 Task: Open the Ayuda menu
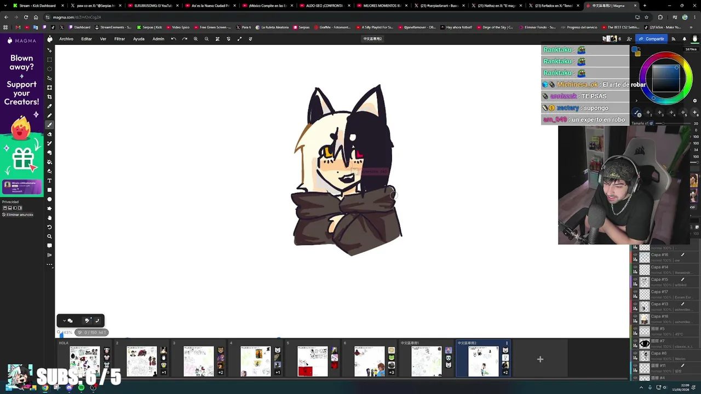[x=139, y=39]
